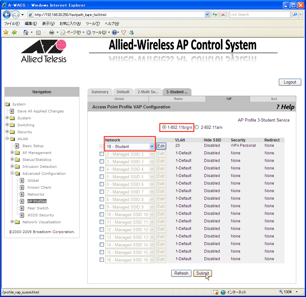Expand the AP Management node

12,152
